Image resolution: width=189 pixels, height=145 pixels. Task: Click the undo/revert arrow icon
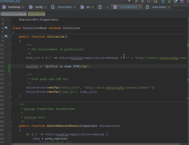182,1
